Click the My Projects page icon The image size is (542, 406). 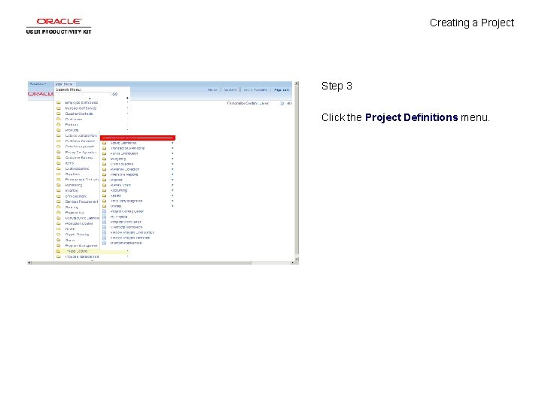pos(104,217)
